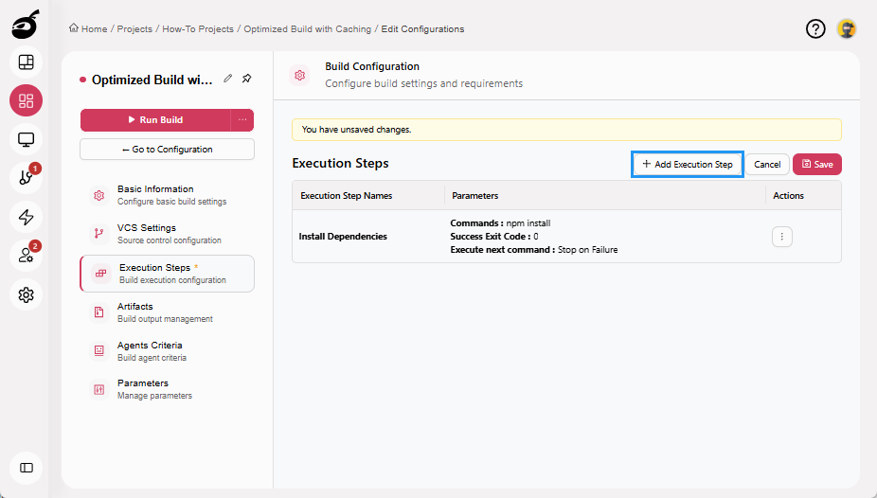Open Run Build more options dropdown
Image resolution: width=877 pixels, height=498 pixels.
[242, 119]
